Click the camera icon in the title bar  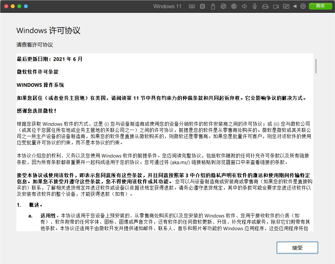pos(276,6)
